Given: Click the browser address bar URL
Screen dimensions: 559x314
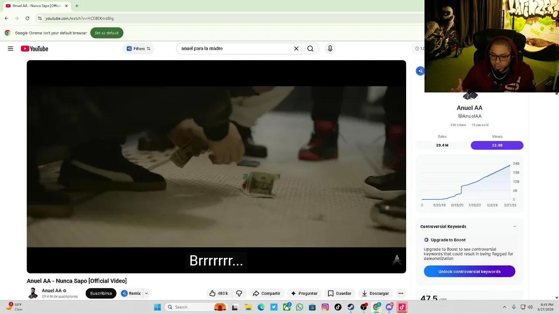Looking at the screenshot, I should [79, 18].
